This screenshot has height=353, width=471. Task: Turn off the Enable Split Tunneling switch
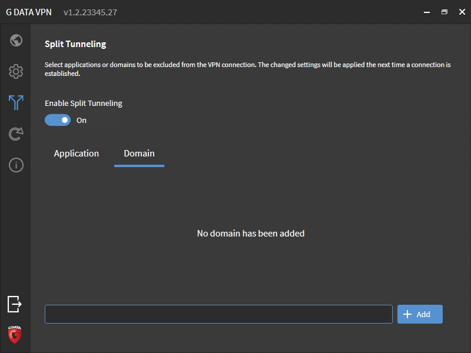click(58, 120)
